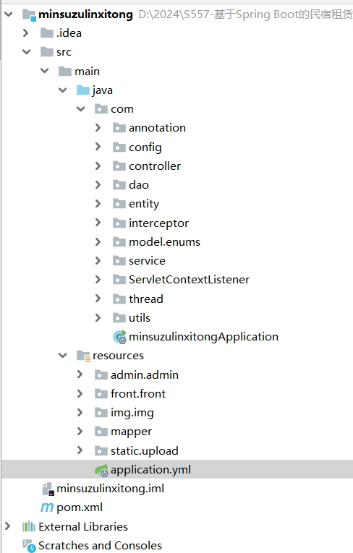Click the Maven pom.xml icon

47,507
